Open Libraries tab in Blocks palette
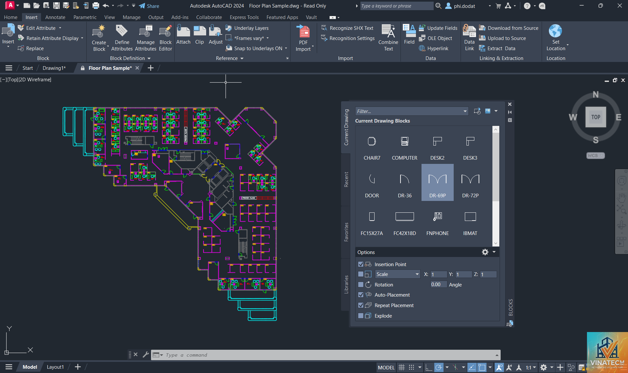Image resolution: width=628 pixels, height=373 pixels. [x=346, y=284]
